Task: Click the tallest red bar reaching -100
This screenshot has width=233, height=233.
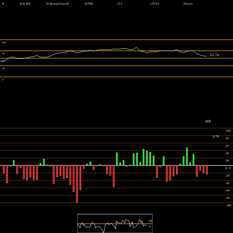Action: (x=77, y=184)
